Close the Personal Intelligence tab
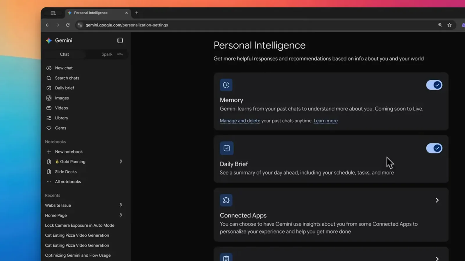 coord(126,13)
